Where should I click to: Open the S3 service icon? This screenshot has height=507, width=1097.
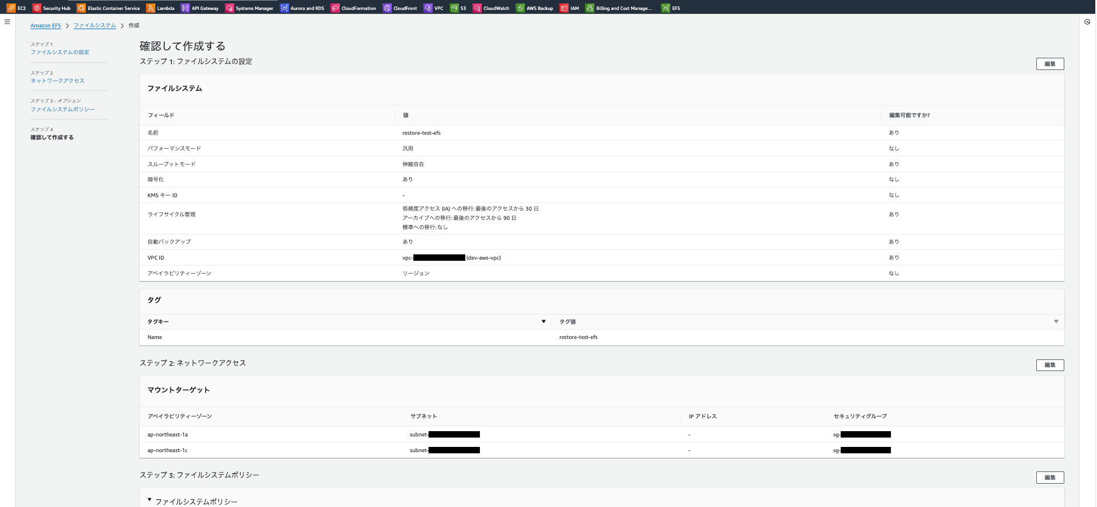point(454,8)
